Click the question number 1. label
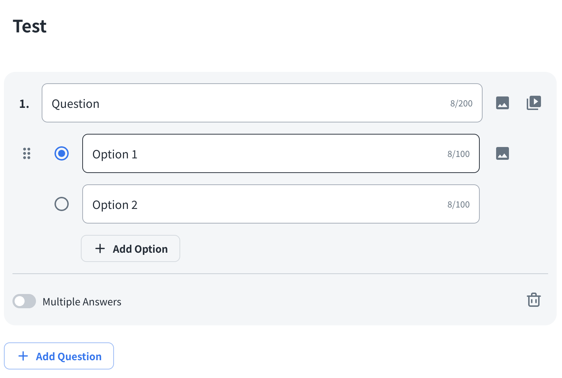 (24, 104)
